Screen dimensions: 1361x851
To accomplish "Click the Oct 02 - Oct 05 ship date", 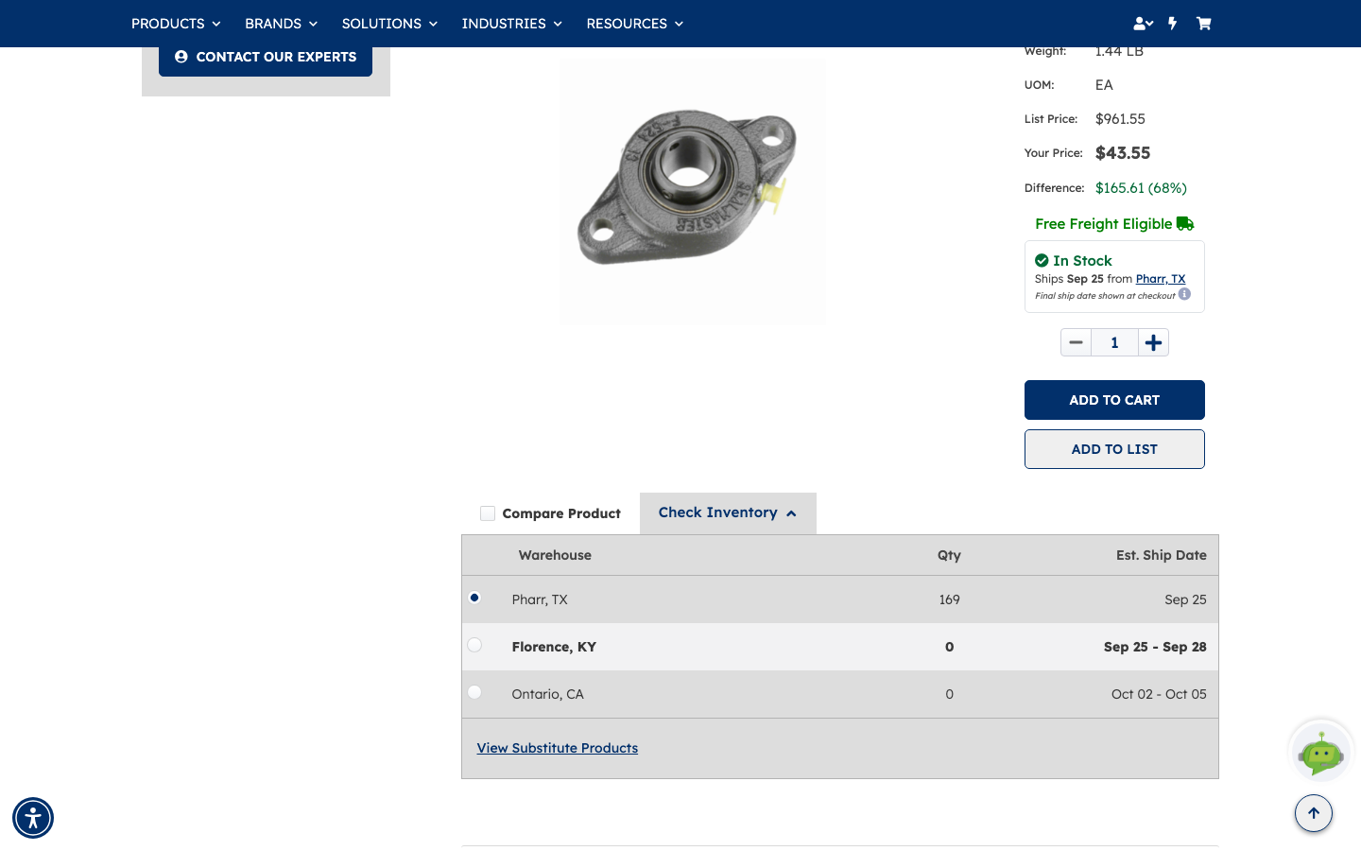I will [1159, 694].
